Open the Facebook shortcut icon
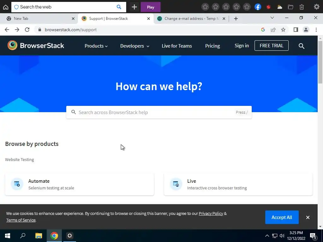The height and width of the screenshot is (242, 323). [258, 7]
